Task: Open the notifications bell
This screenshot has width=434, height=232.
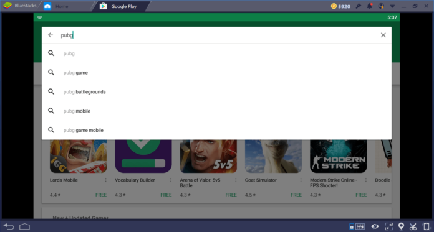Action: (370, 6)
